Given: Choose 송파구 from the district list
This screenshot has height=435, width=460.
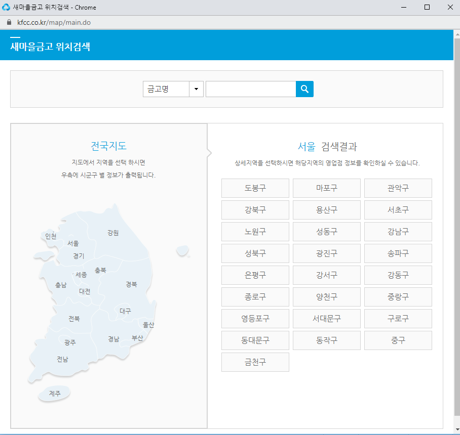Looking at the screenshot, I should click(398, 253).
